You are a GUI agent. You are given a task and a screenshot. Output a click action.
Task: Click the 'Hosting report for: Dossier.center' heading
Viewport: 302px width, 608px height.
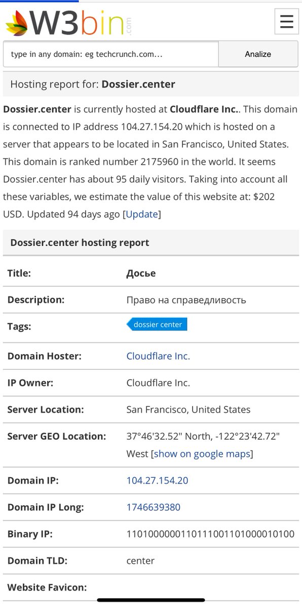93,84
